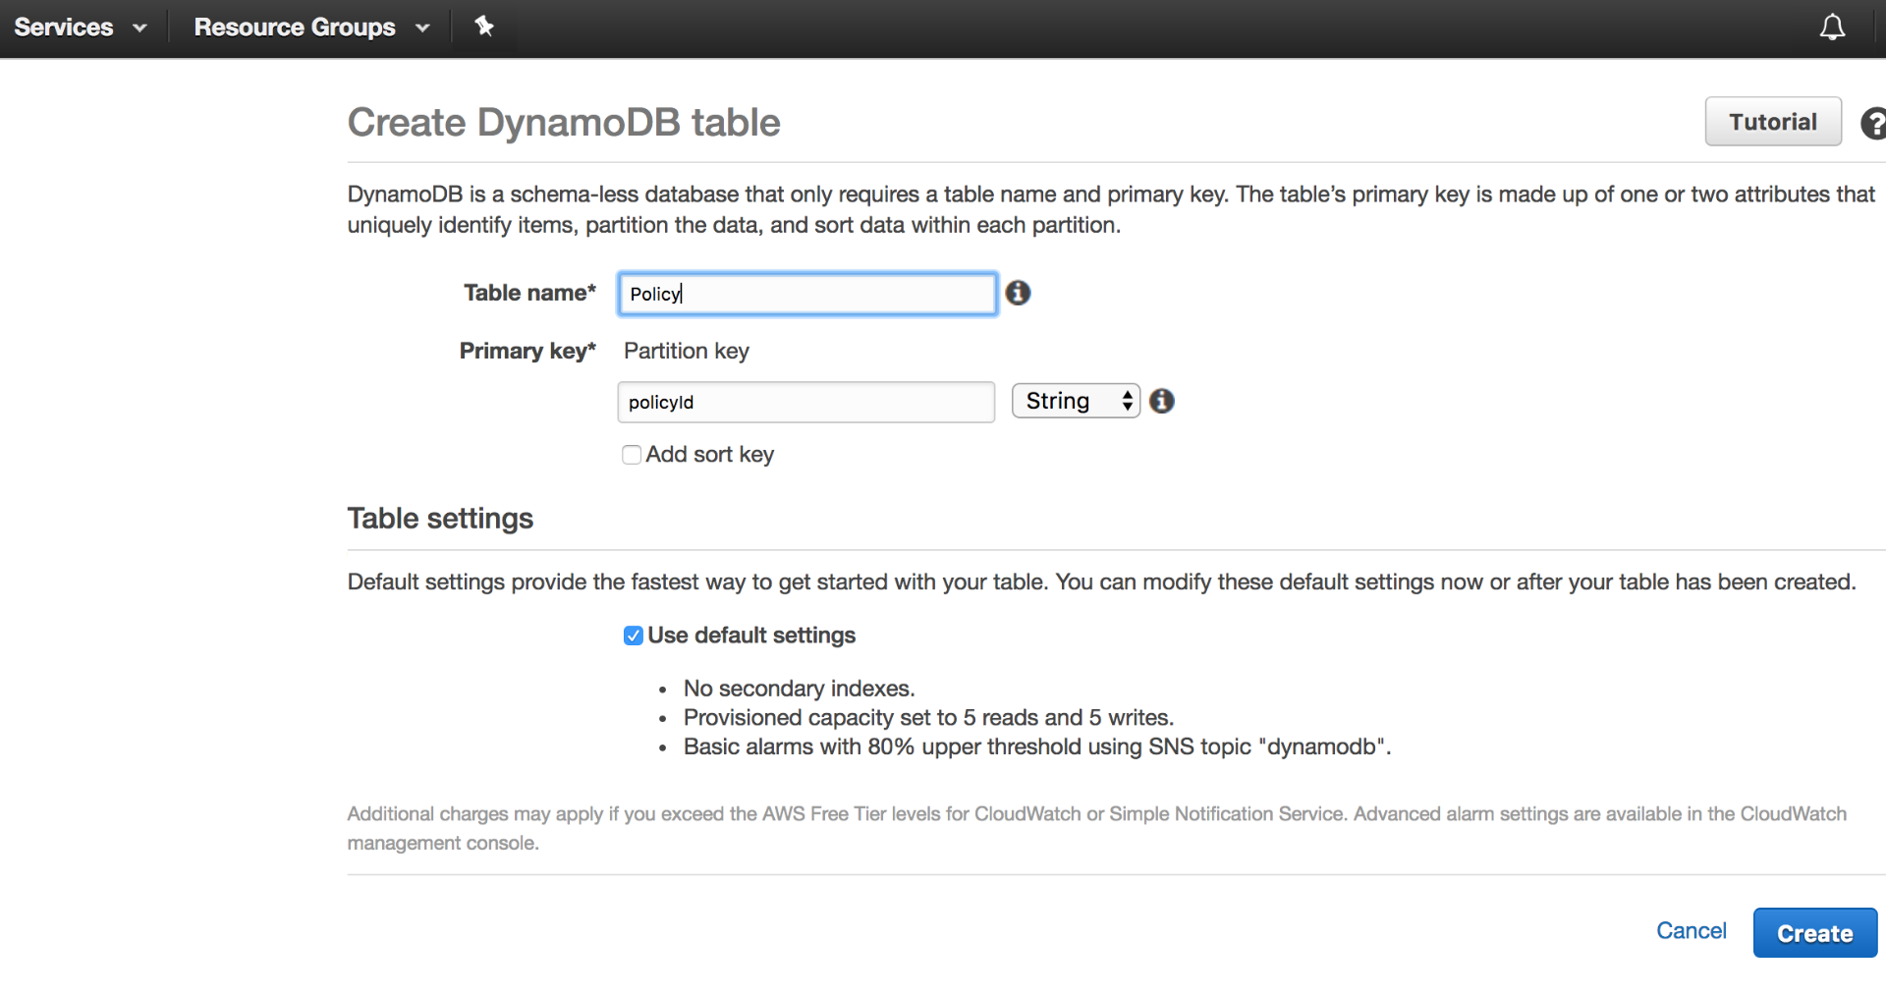Click the pin shortcut icon in navbar
Screen dimensions: 1886x995
pyautogui.click(x=483, y=27)
